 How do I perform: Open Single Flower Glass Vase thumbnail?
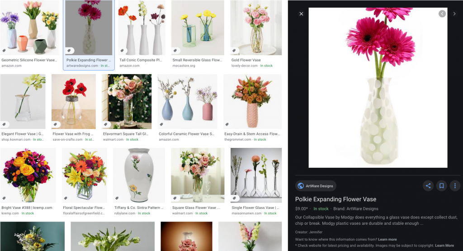256,175
